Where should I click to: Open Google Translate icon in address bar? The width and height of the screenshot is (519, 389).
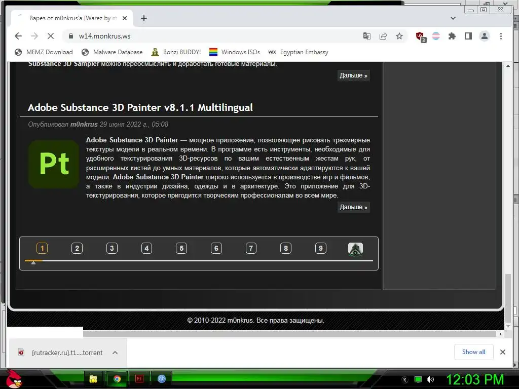(367, 36)
